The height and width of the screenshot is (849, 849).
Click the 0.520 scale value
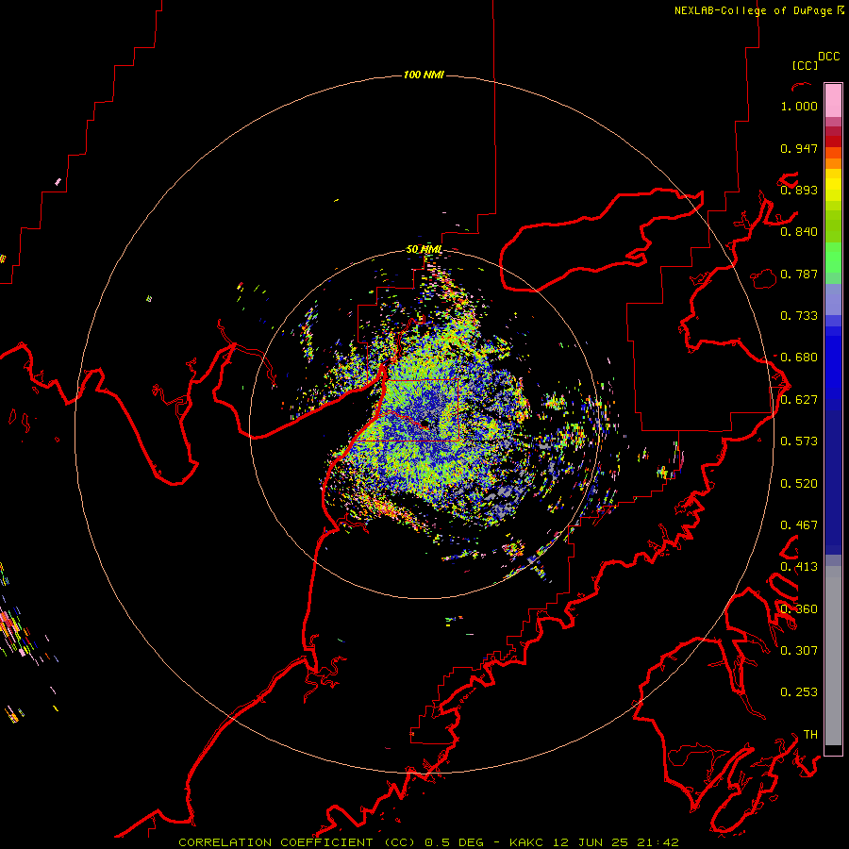[799, 484]
